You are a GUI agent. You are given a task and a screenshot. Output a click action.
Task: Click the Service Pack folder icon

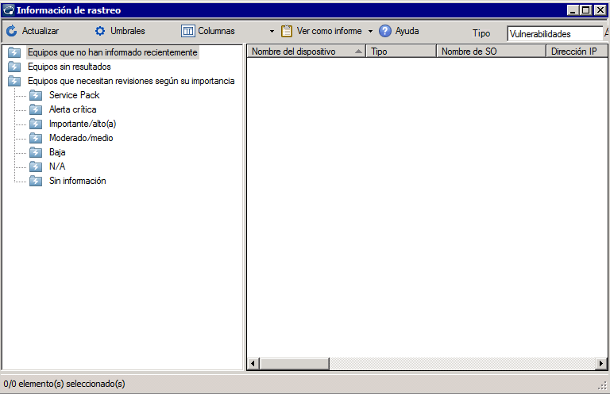pyautogui.click(x=36, y=95)
